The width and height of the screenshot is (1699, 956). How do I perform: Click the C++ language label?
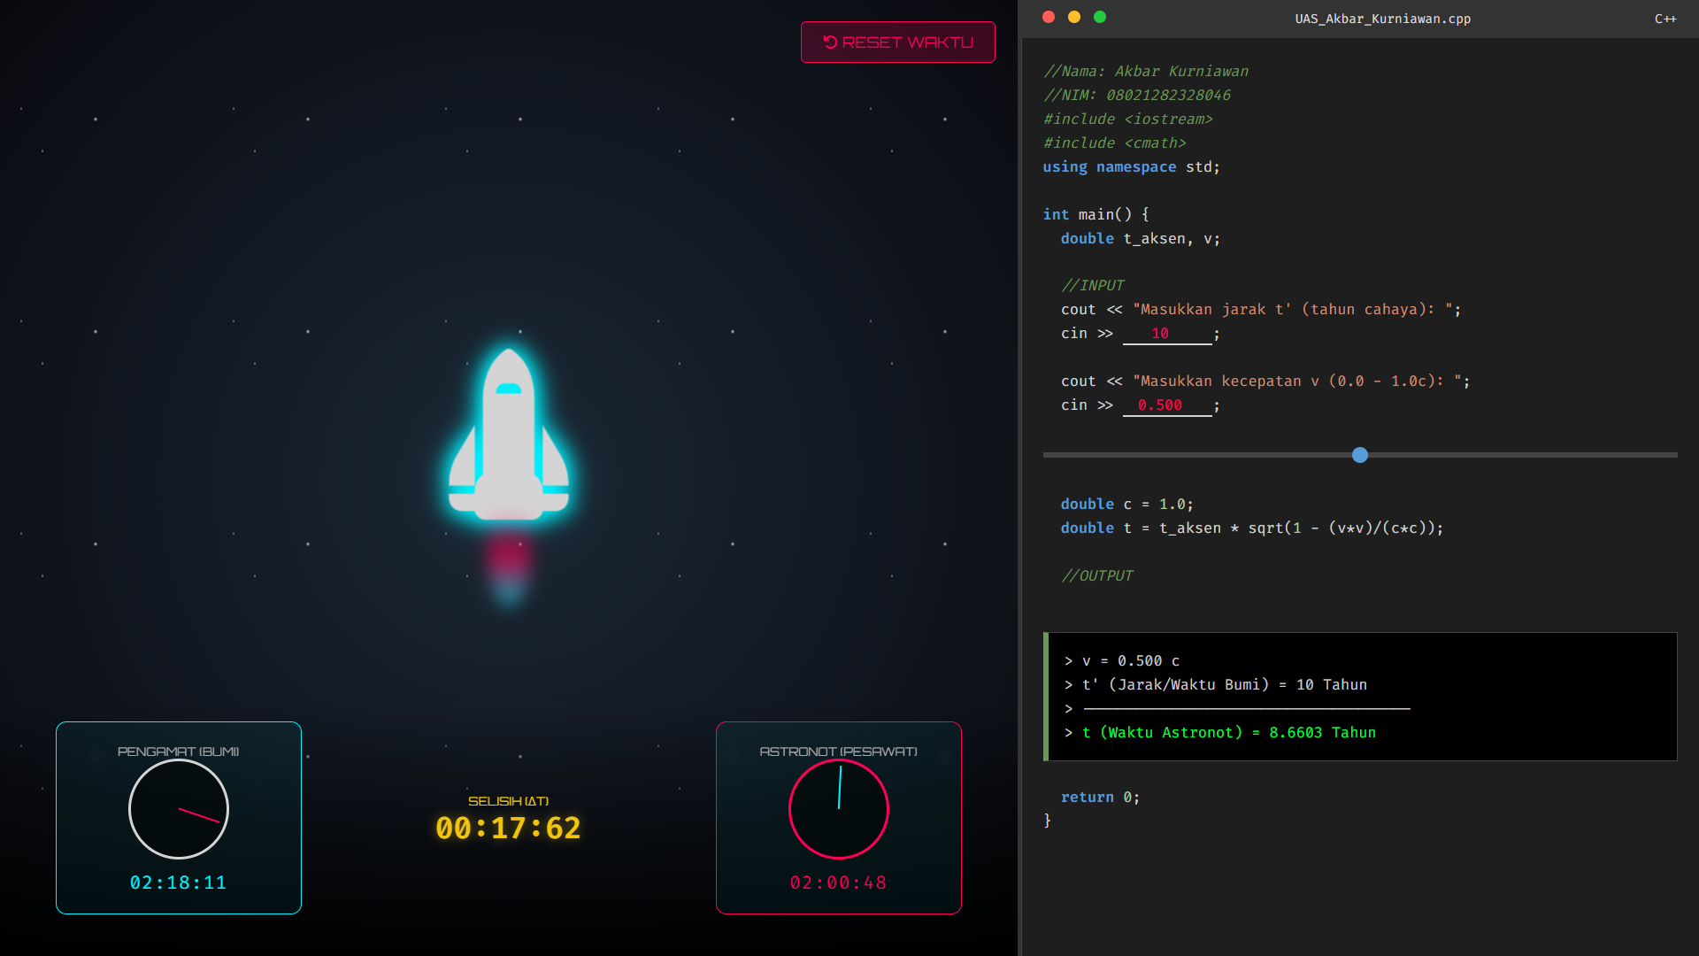[1664, 19]
